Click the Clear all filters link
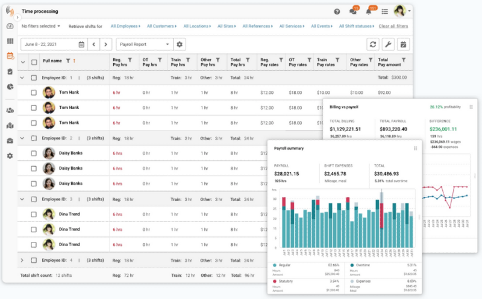Screen dimensions: 482x299 coord(393,26)
